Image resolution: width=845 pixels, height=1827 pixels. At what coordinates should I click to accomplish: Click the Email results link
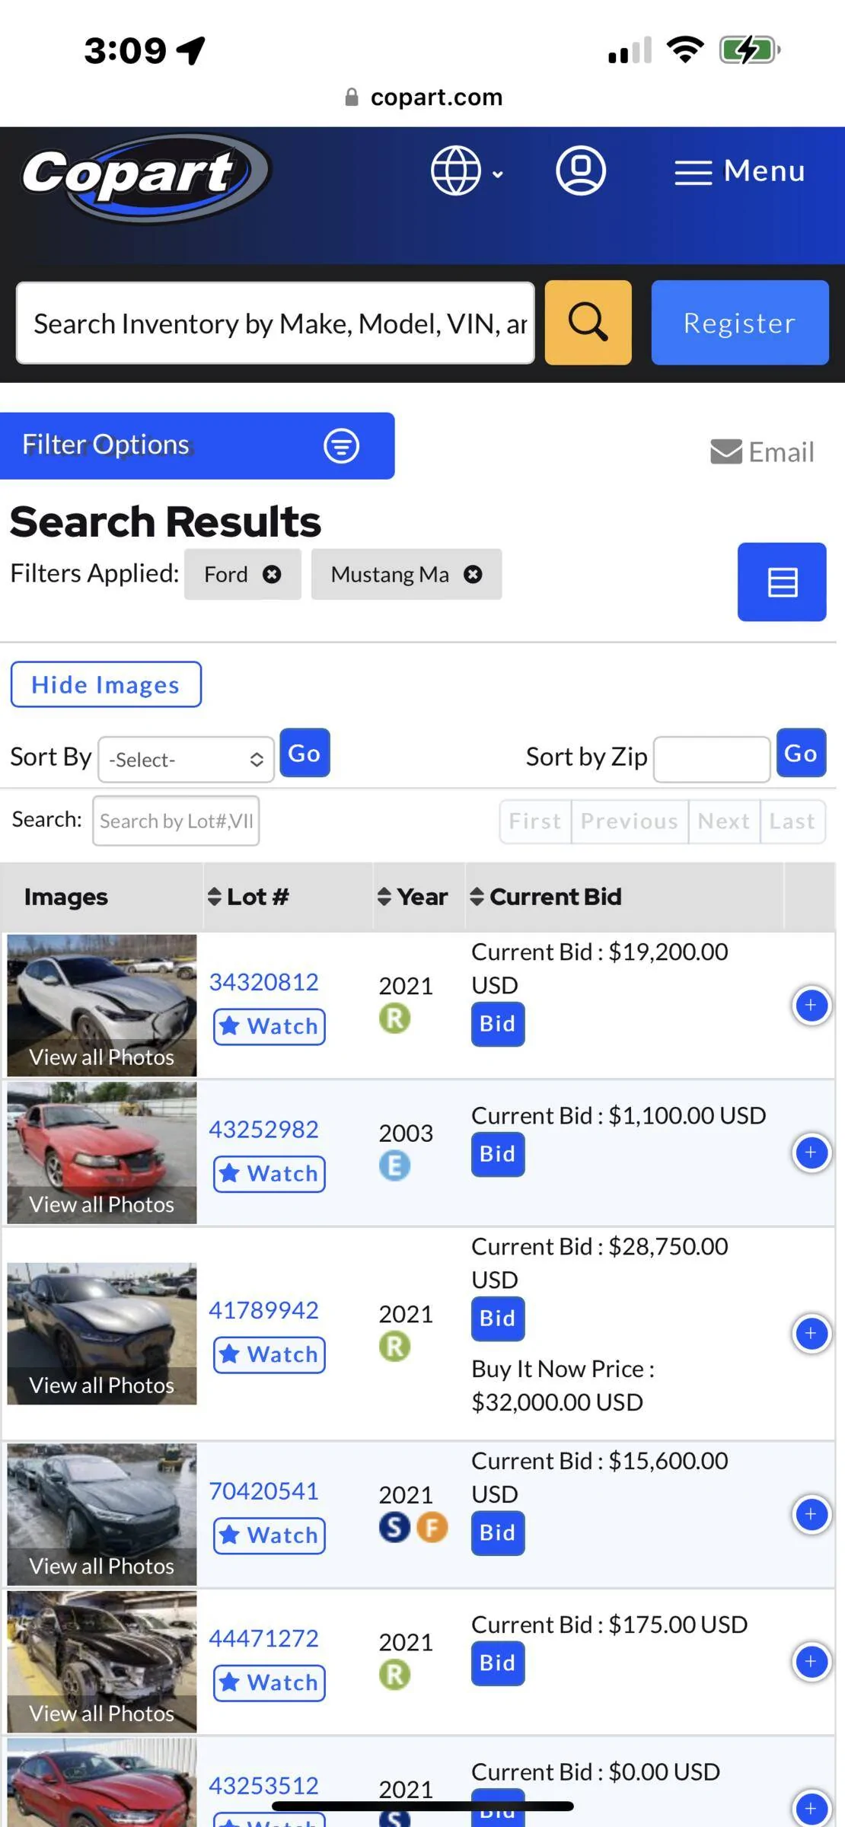[x=762, y=451]
